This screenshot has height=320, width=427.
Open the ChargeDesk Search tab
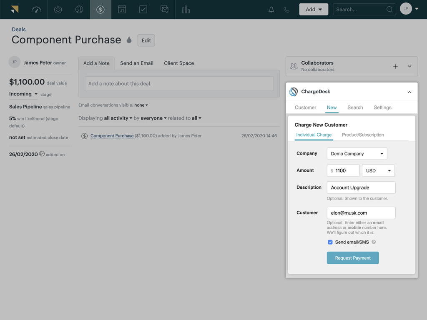[355, 107]
